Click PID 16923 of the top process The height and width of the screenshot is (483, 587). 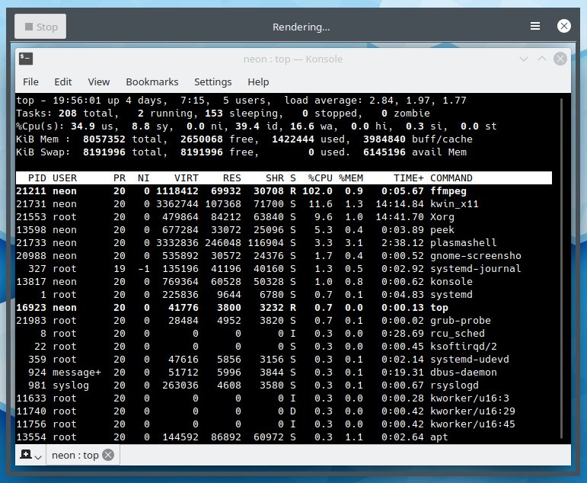31,308
